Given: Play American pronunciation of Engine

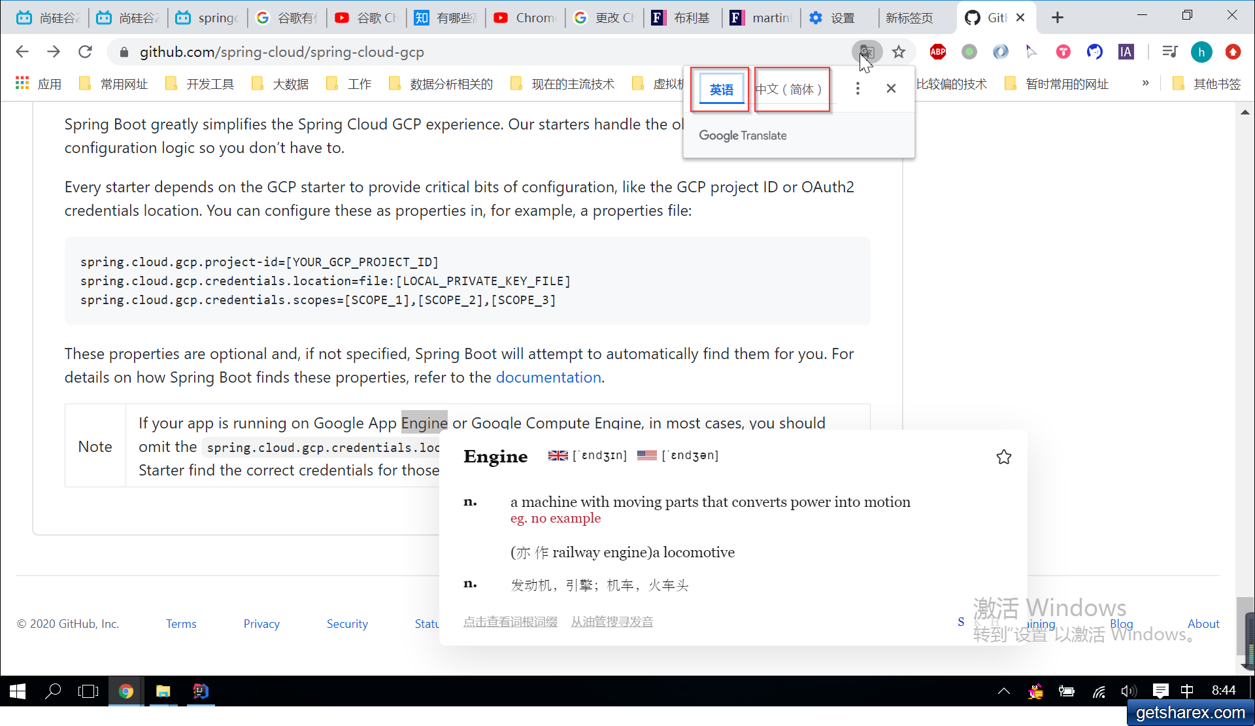Looking at the screenshot, I should (646, 455).
